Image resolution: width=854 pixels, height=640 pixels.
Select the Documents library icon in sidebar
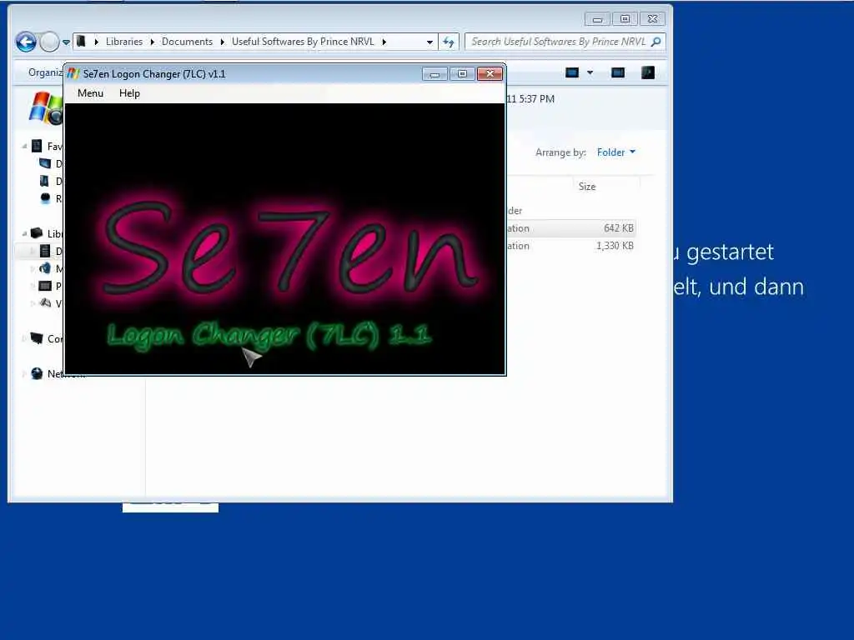(x=45, y=251)
